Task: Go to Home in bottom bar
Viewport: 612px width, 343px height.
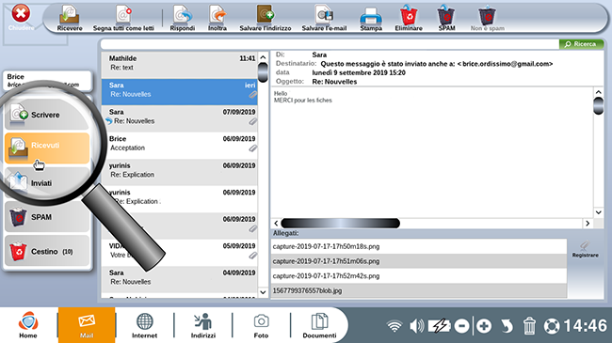Action: 28,325
